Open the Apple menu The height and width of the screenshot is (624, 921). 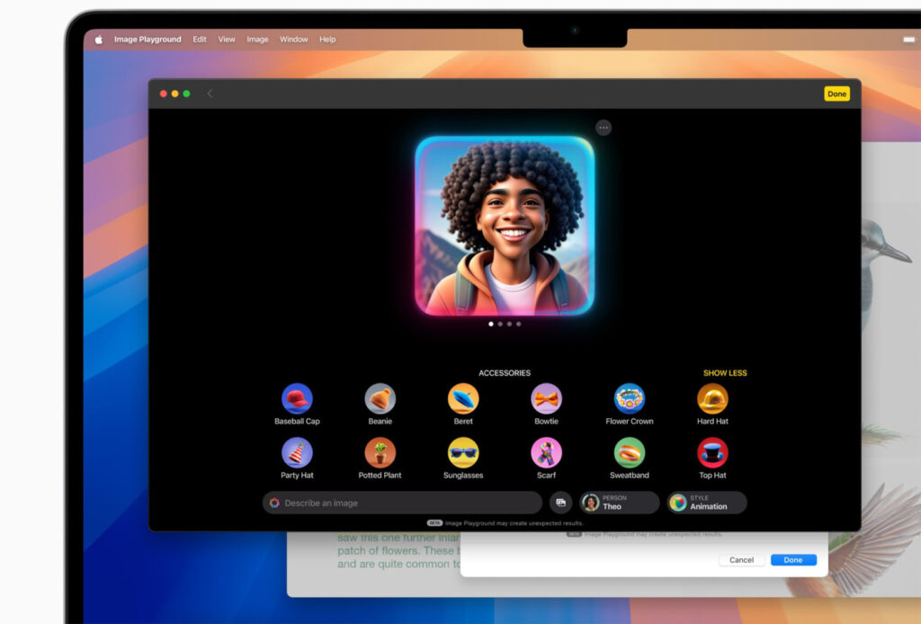(x=99, y=40)
